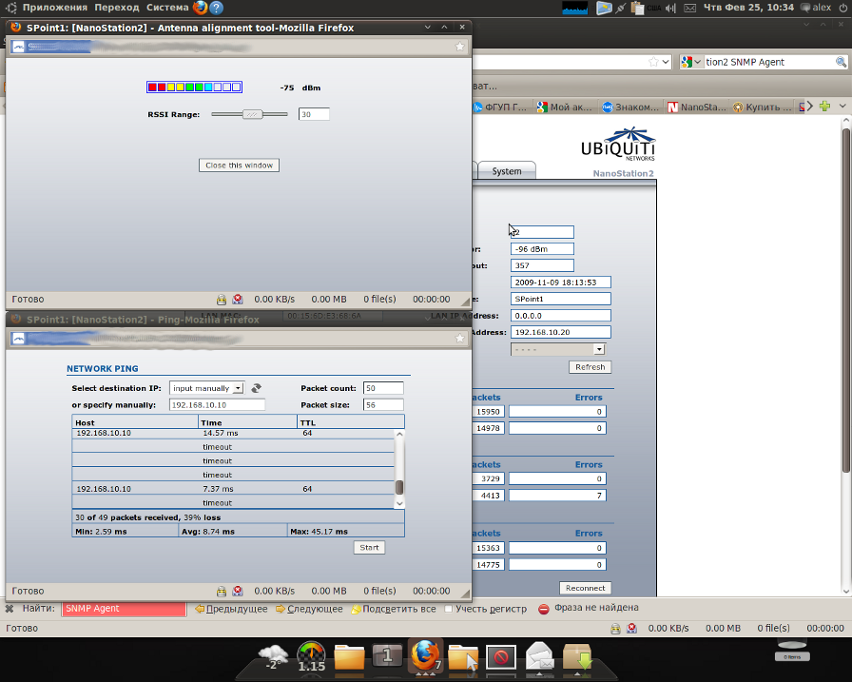Open the 'input manually' destination dropdown
852x682 pixels.
(207, 388)
